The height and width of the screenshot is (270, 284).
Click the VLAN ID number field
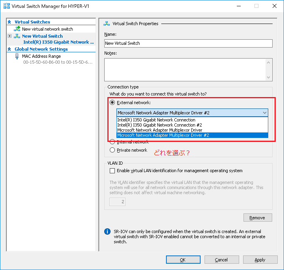117,202
